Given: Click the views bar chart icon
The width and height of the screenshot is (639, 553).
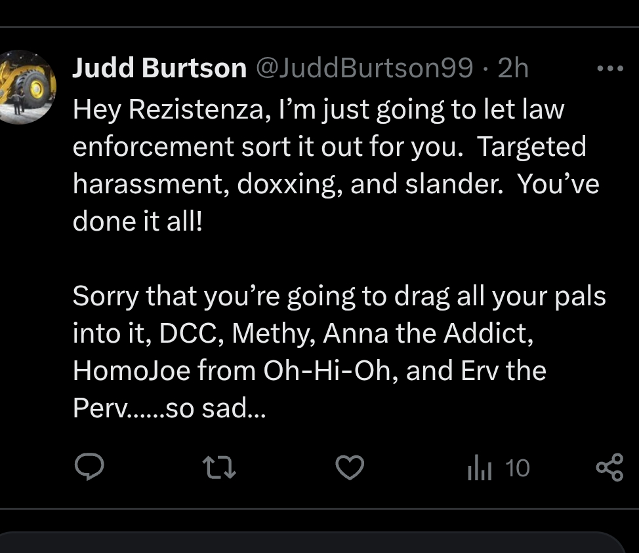Looking at the screenshot, I should (479, 468).
